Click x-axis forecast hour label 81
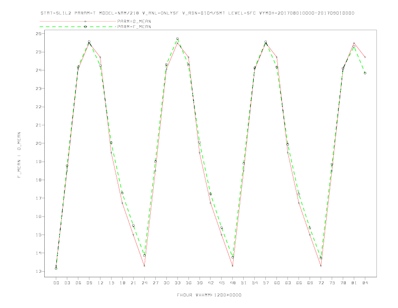Viewport: 398px width, 308px height. pyautogui.click(x=354, y=283)
